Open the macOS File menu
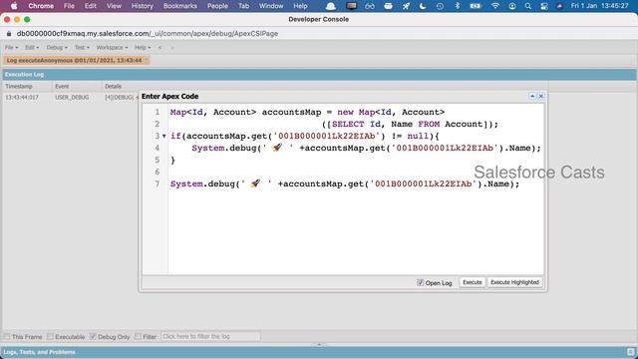This screenshot has height=359, width=638. click(69, 6)
